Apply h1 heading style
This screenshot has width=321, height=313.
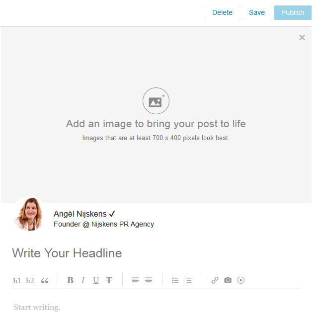17,281
